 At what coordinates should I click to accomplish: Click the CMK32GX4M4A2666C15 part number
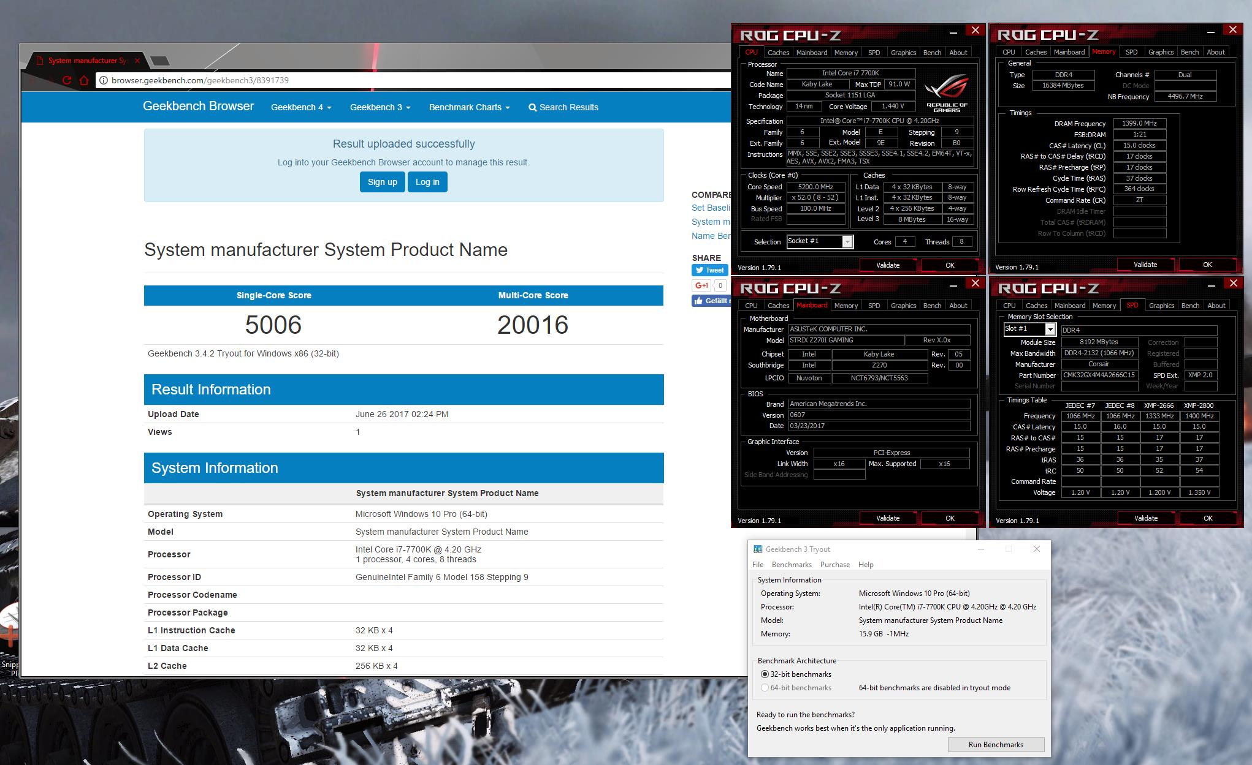pyautogui.click(x=1099, y=375)
